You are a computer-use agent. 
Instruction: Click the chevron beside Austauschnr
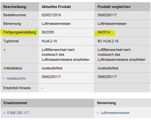coord(4,78)
